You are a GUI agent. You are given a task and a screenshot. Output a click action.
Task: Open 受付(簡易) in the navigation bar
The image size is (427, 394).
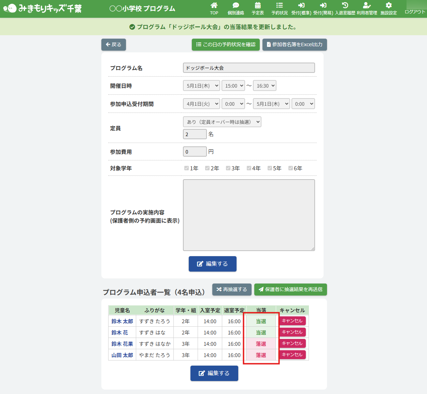323,5
